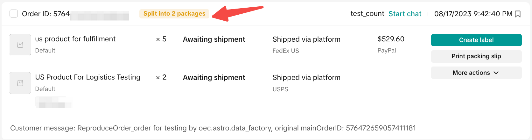Click the test_count buyer username
Image resolution: width=532 pixels, height=140 pixels.
coord(367,14)
